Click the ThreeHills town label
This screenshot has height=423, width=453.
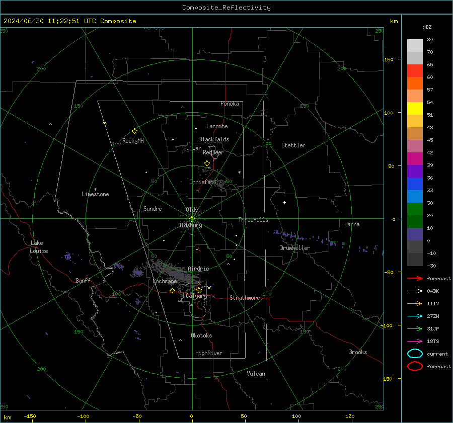[x=253, y=220]
